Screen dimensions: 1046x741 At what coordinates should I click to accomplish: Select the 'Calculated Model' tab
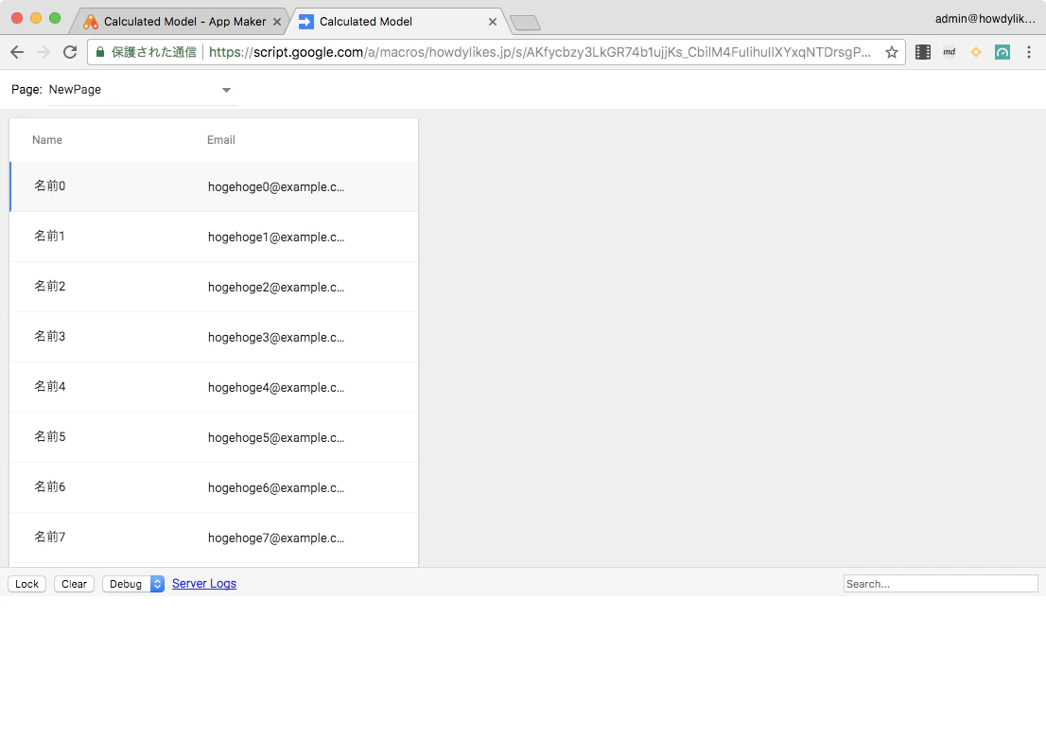coord(397,22)
